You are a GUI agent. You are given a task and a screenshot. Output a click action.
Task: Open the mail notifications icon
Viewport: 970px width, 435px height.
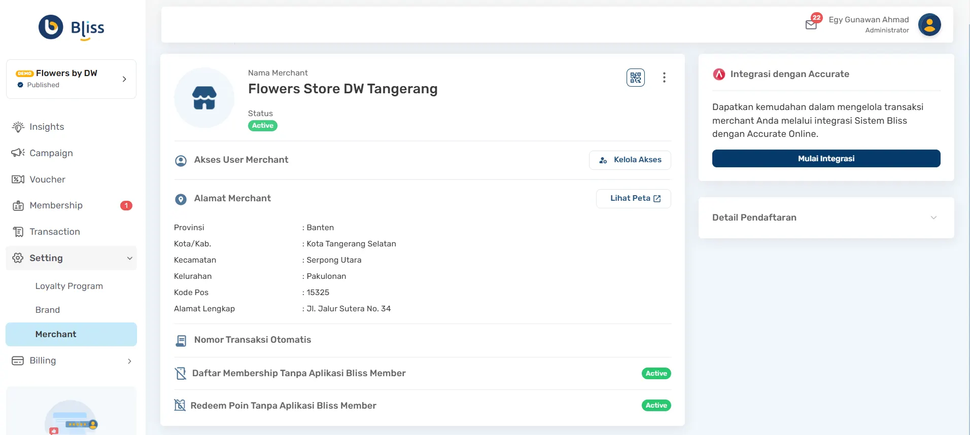coord(811,25)
